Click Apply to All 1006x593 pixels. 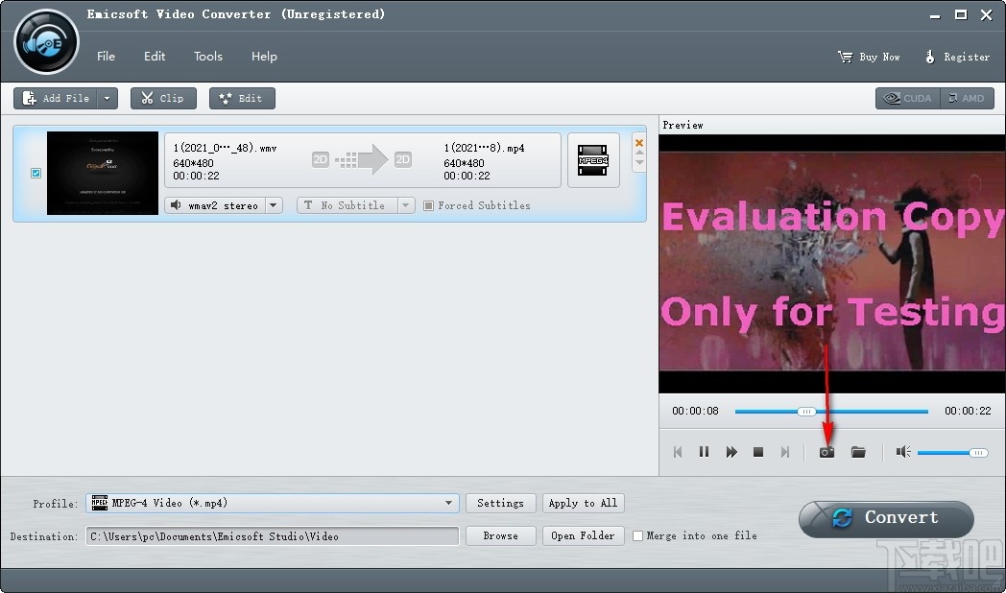coord(583,503)
